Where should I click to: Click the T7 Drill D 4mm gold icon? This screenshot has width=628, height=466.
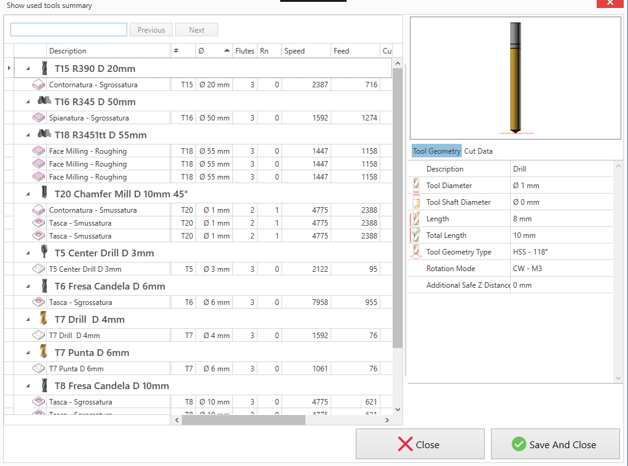[x=44, y=319]
